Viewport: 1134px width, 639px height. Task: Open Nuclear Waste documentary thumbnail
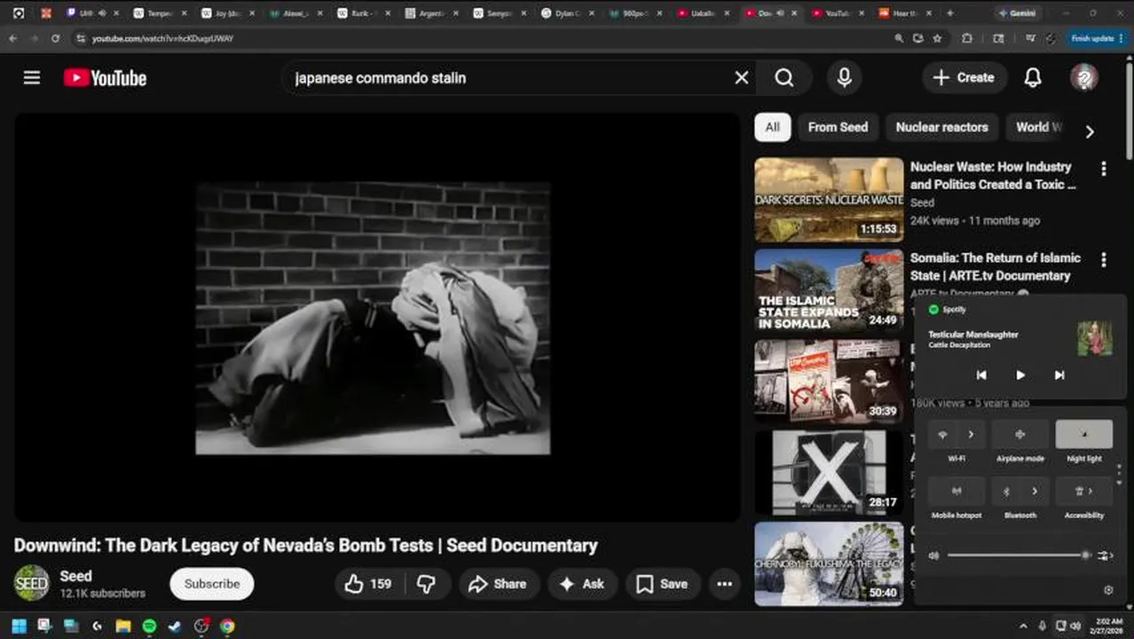coord(829,200)
